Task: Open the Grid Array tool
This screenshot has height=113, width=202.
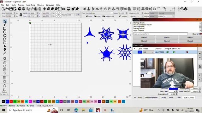Action: 5,78
